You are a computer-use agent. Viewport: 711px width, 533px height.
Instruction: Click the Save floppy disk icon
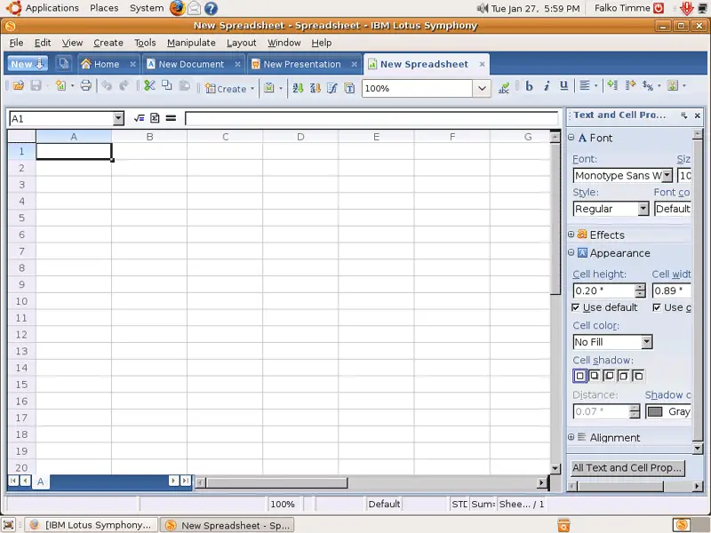click(36, 85)
